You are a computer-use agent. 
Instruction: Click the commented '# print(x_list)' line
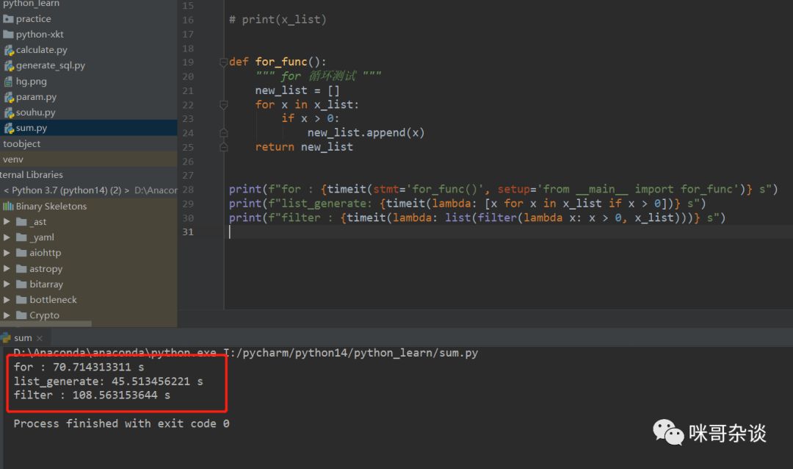(x=278, y=20)
